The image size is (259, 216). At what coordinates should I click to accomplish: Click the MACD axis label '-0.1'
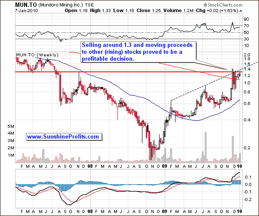[247, 192]
